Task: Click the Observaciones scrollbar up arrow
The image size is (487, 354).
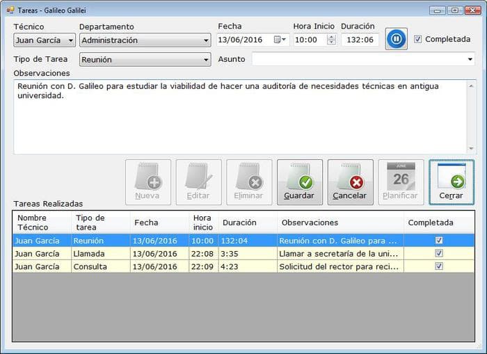Action: (x=471, y=86)
